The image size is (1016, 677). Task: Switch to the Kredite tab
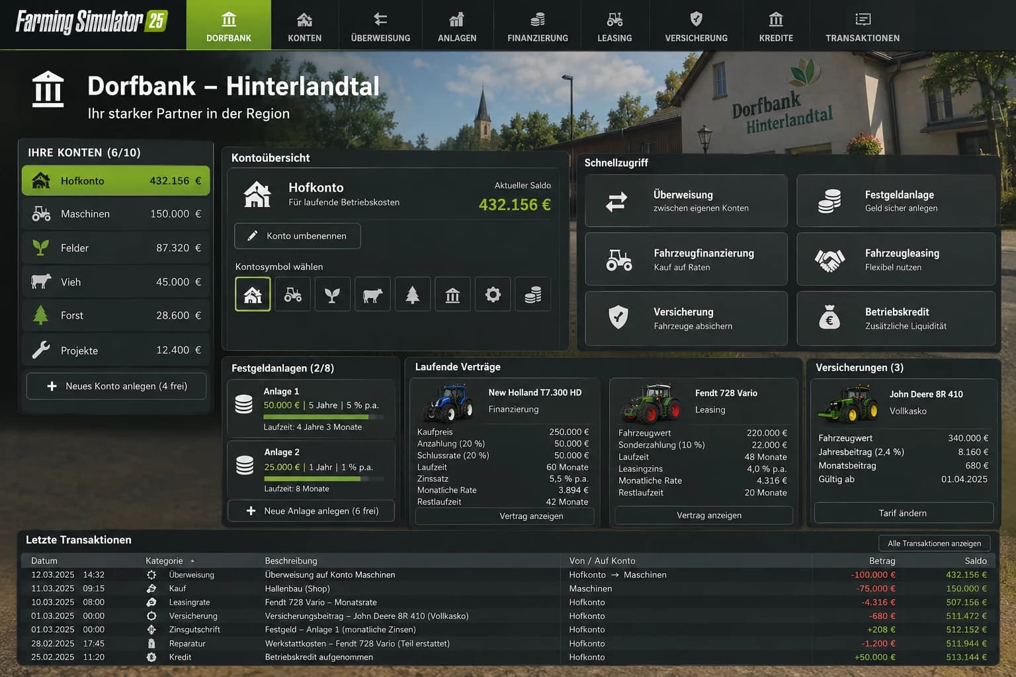776,25
